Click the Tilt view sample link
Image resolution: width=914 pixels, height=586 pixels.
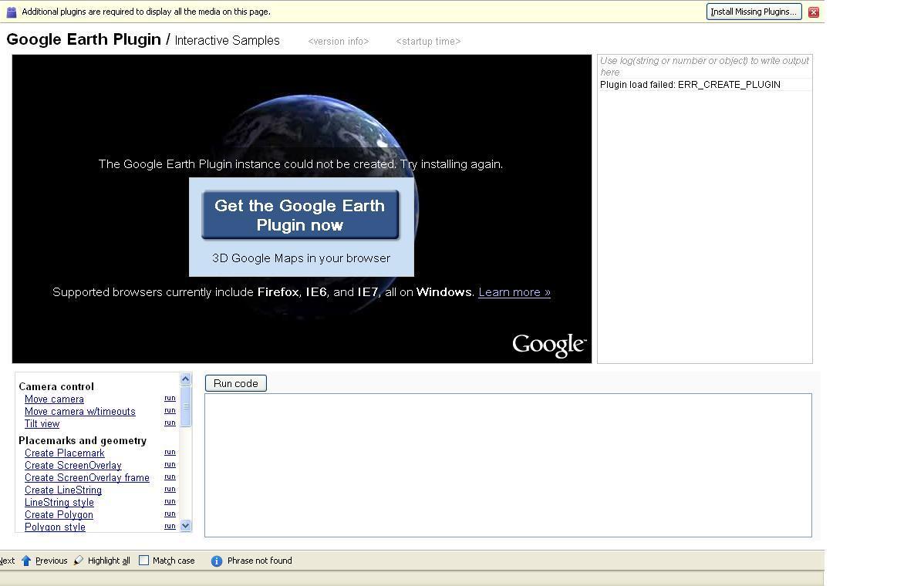(42, 423)
